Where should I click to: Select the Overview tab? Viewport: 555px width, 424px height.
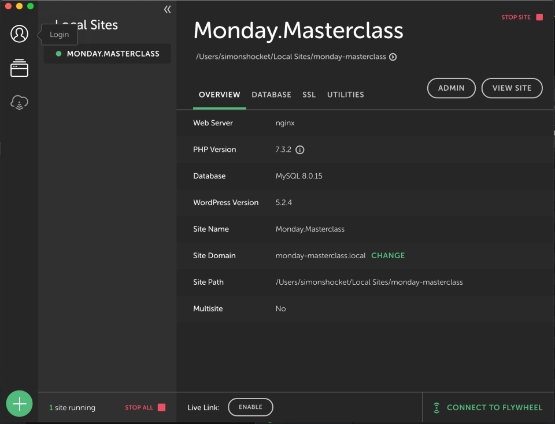[219, 95]
